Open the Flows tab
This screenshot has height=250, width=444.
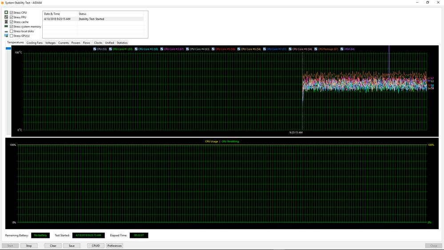[x=87, y=43]
